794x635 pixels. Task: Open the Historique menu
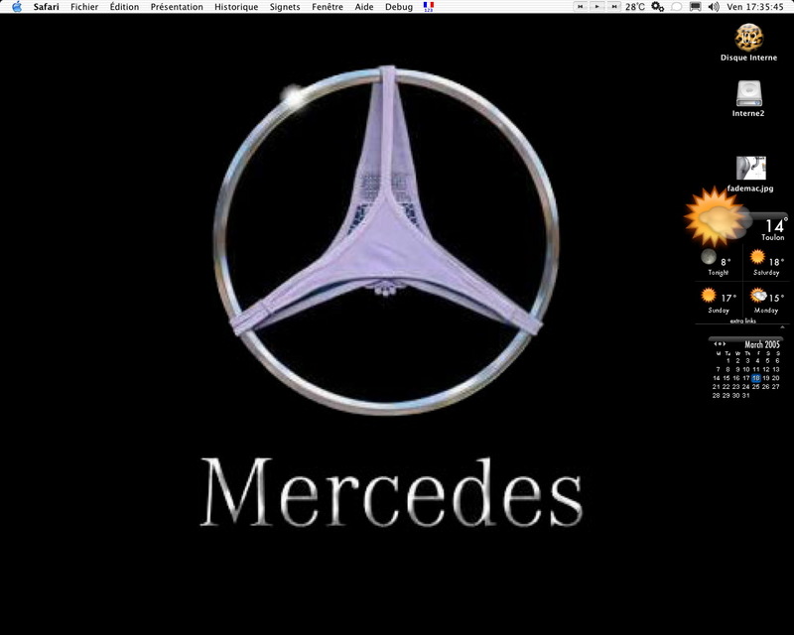[236, 7]
